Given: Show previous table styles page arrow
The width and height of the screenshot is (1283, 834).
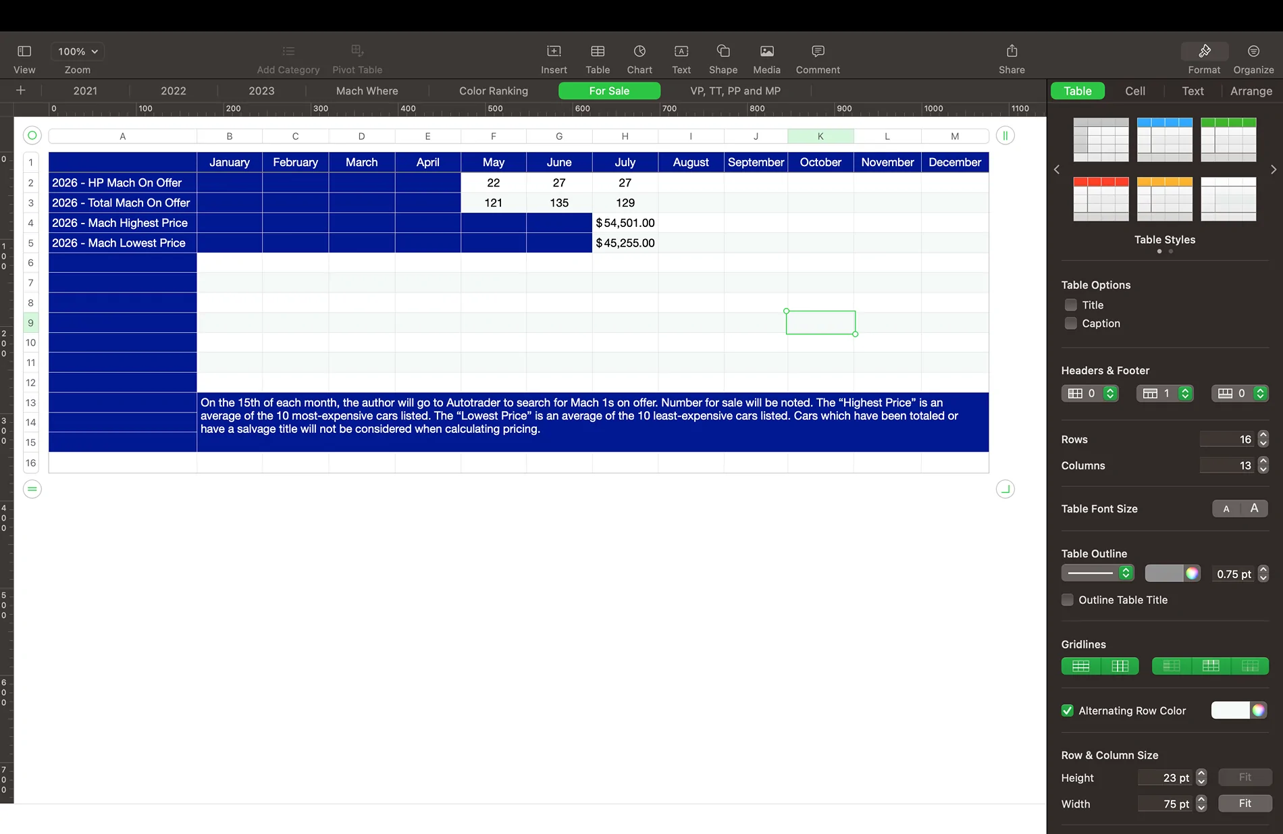Looking at the screenshot, I should [1057, 170].
